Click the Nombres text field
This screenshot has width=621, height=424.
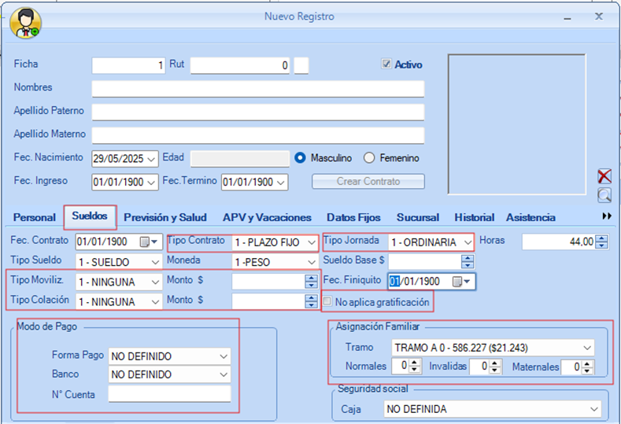coord(257,88)
